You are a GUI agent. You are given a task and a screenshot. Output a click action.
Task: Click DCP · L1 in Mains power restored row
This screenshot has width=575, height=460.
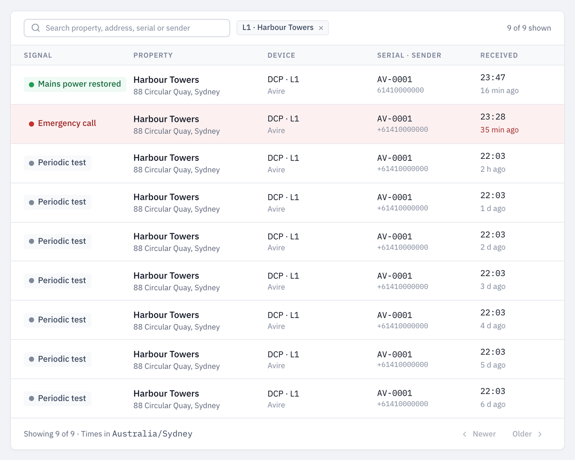pyautogui.click(x=283, y=80)
